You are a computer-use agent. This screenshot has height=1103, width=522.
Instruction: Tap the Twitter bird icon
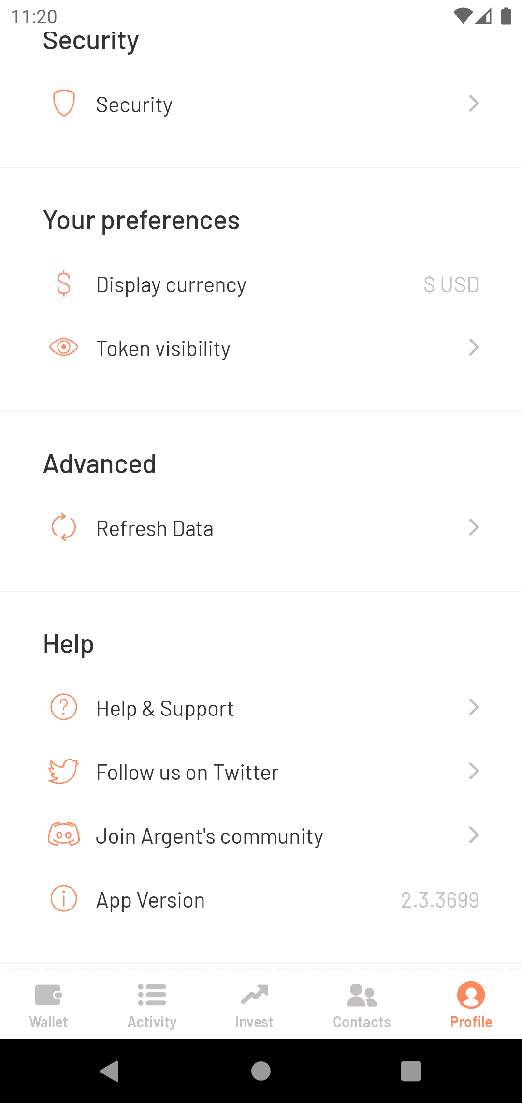click(x=64, y=771)
